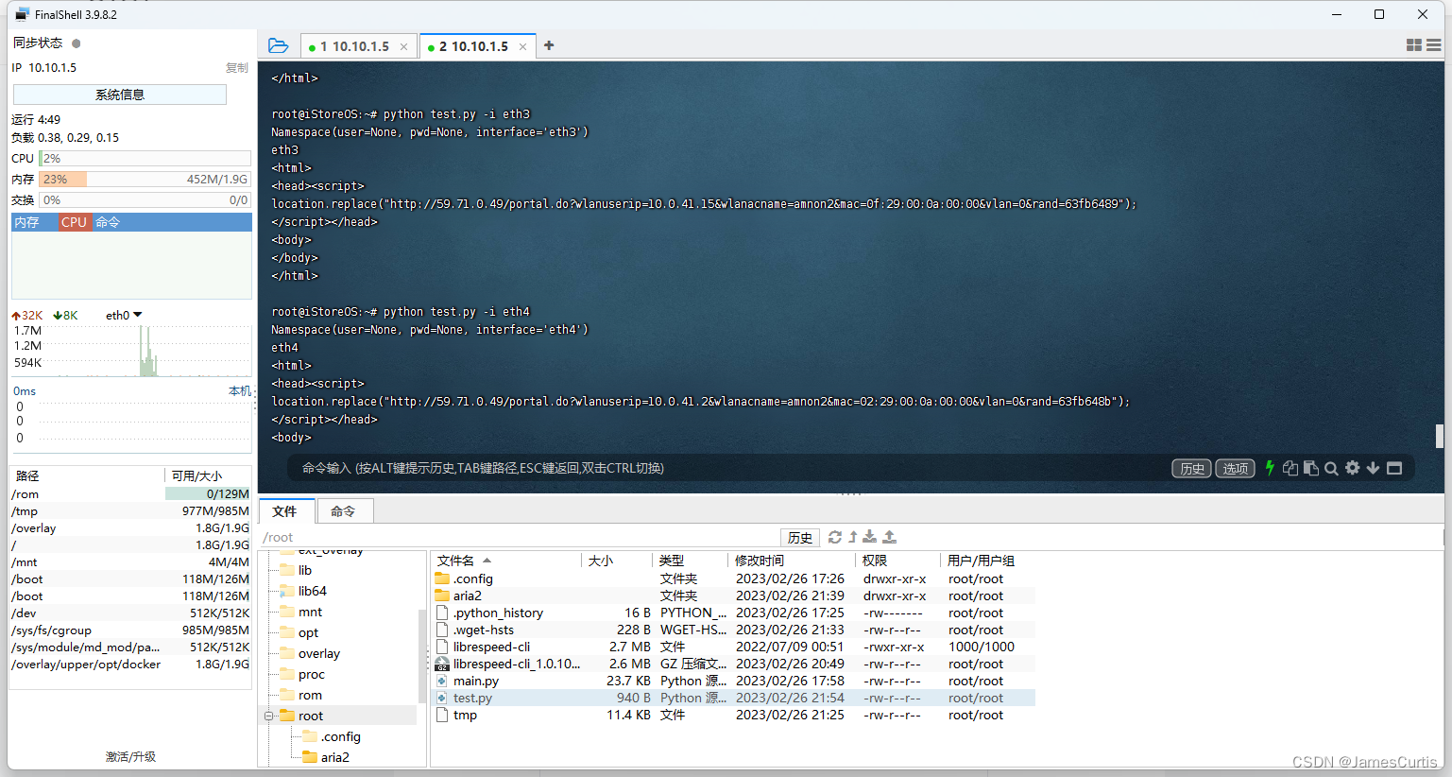Select the mnt folder in tree
The image size is (1452, 777).
click(310, 612)
